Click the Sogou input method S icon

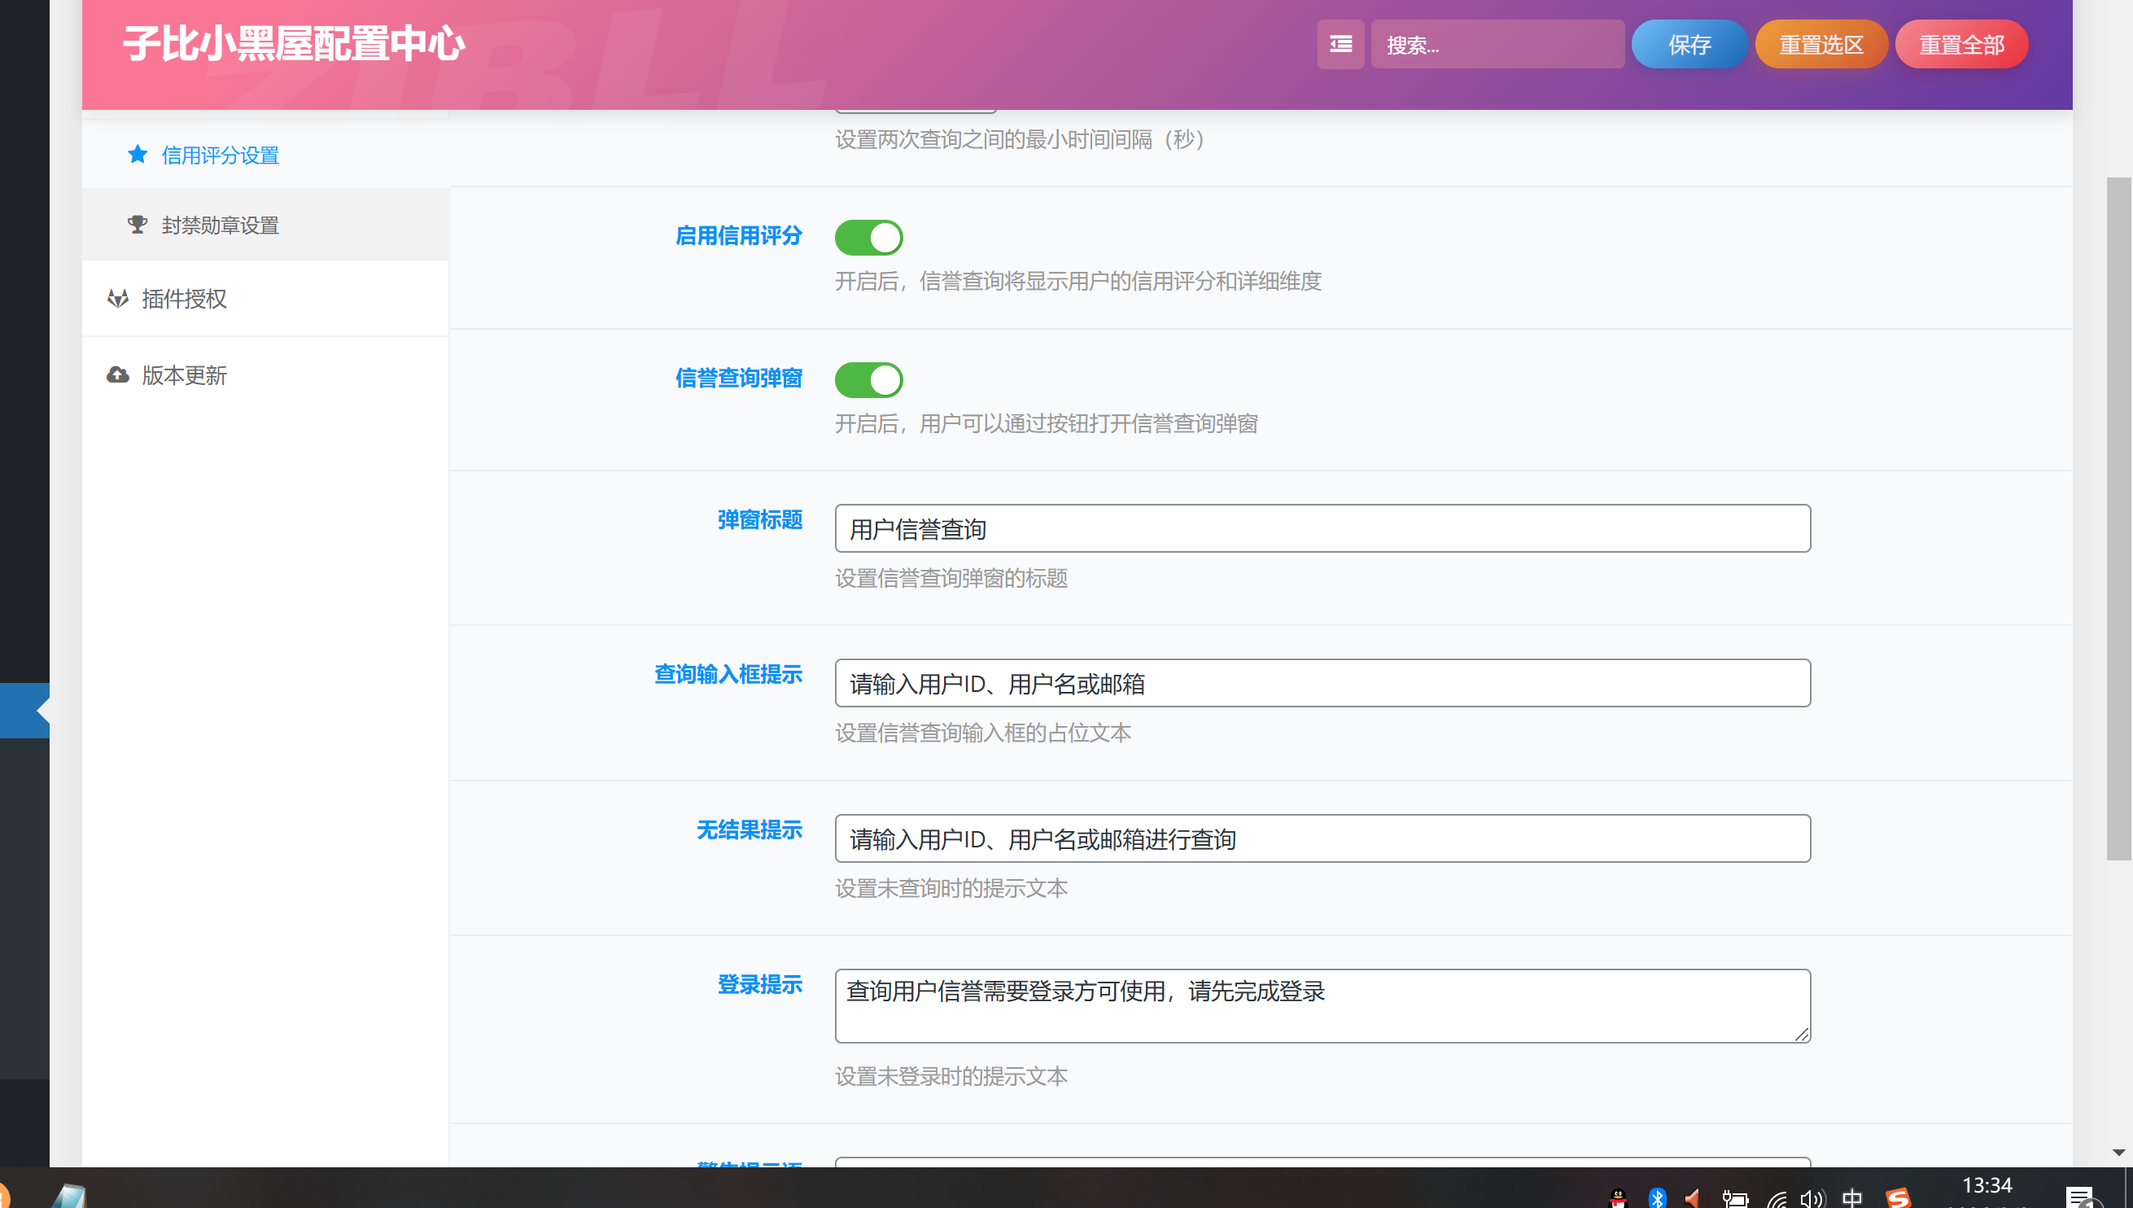[x=1898, y=1198]
